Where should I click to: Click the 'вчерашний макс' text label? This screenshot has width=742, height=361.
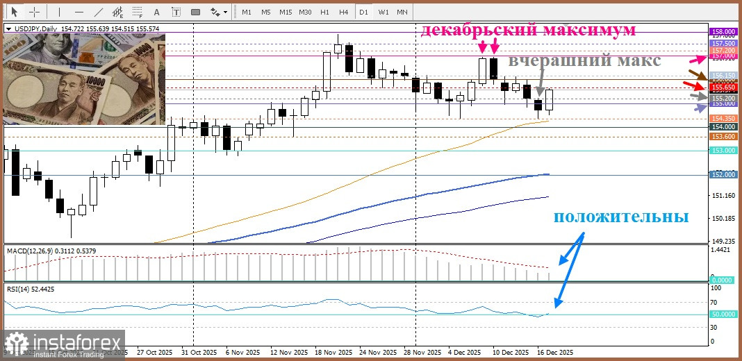pos(584,61)
